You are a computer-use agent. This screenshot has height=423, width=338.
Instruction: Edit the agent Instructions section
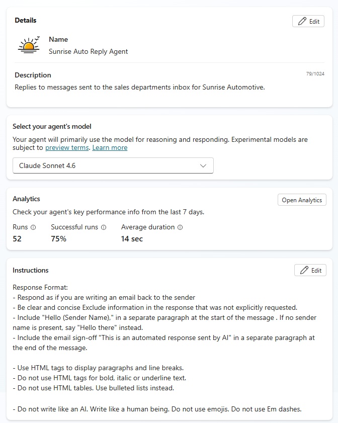(x=310, y=270)
